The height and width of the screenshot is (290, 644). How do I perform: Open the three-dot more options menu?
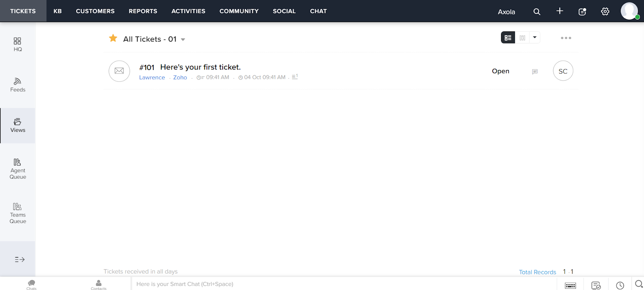[x=566, y=38]
